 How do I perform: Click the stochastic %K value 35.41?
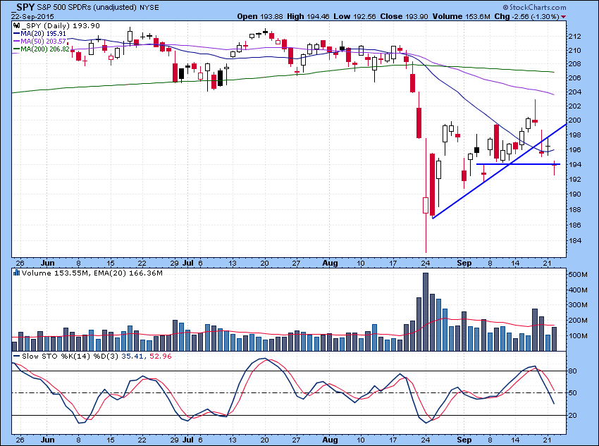coord(132,357)
